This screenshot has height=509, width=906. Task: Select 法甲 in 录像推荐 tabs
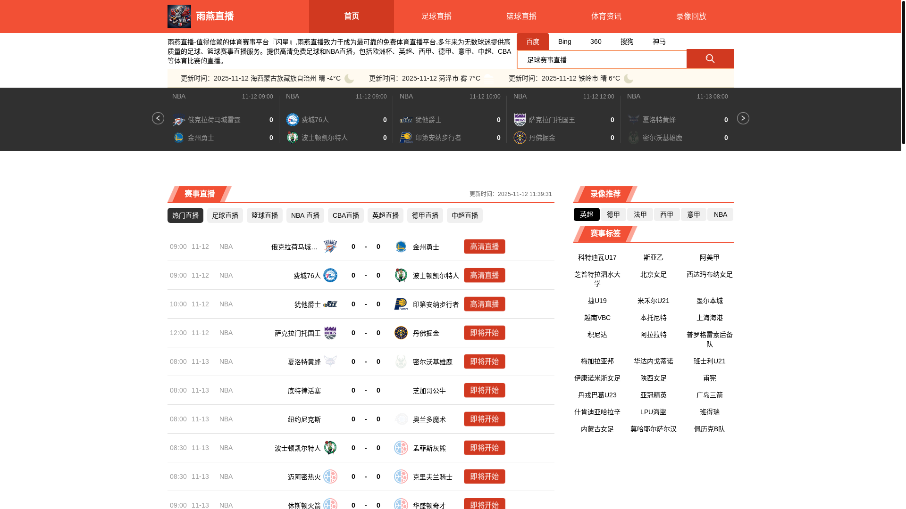coord(640,214)
